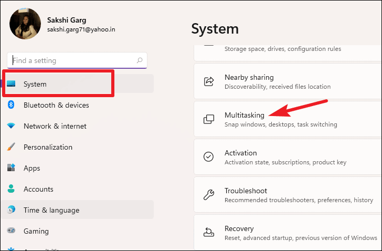The image size is (382, 251).
Task: Focus the Find a setting search field
Action: 77,60
